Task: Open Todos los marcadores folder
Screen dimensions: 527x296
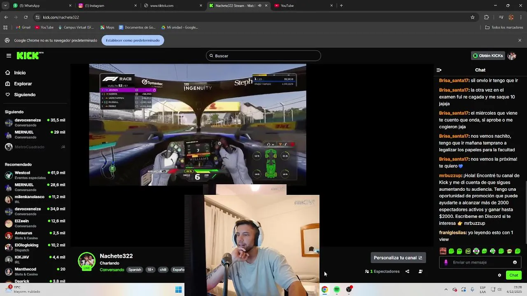Action: coord(504,28)
